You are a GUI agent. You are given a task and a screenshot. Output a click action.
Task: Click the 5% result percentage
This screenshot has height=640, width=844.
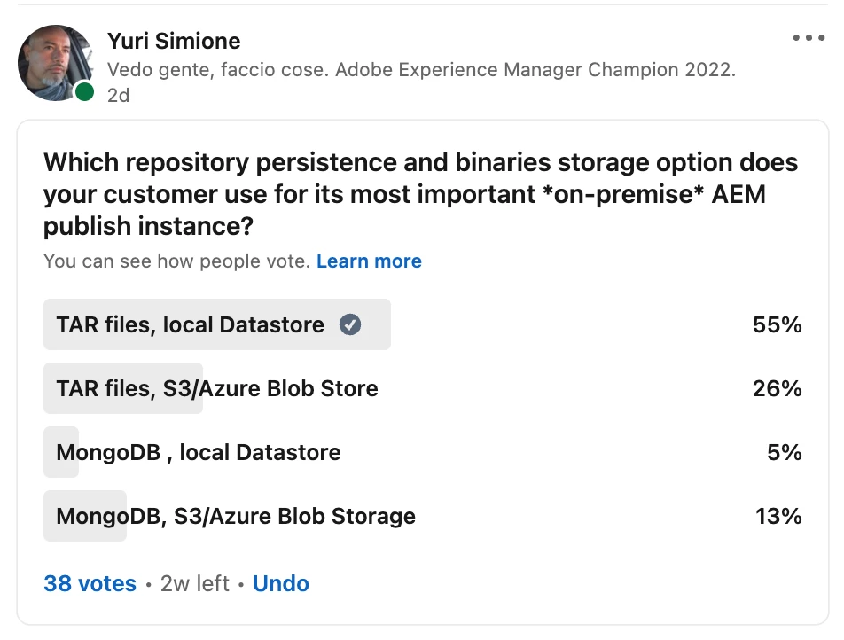[x=784, y=453]
